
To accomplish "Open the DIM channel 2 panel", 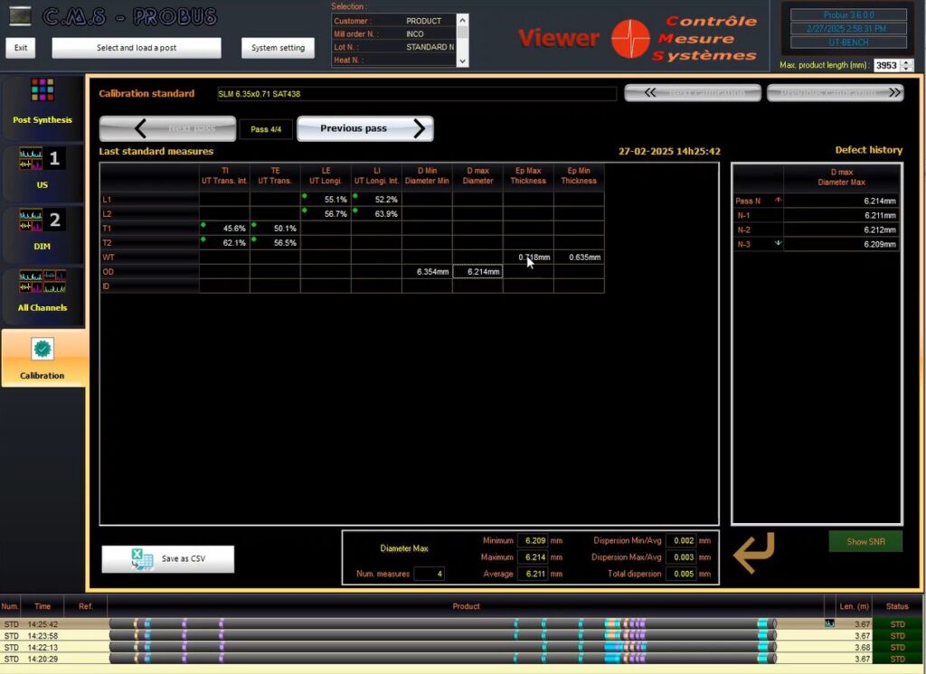I will click(x=43, y=229).
